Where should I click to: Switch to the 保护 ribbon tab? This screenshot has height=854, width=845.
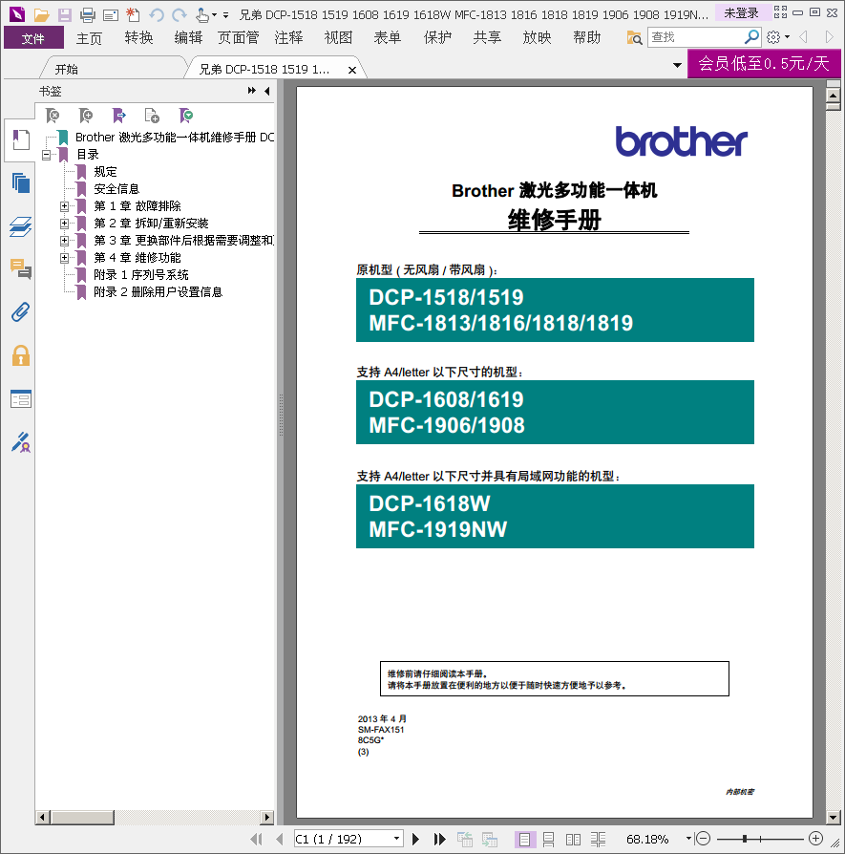tap(437, 38)
